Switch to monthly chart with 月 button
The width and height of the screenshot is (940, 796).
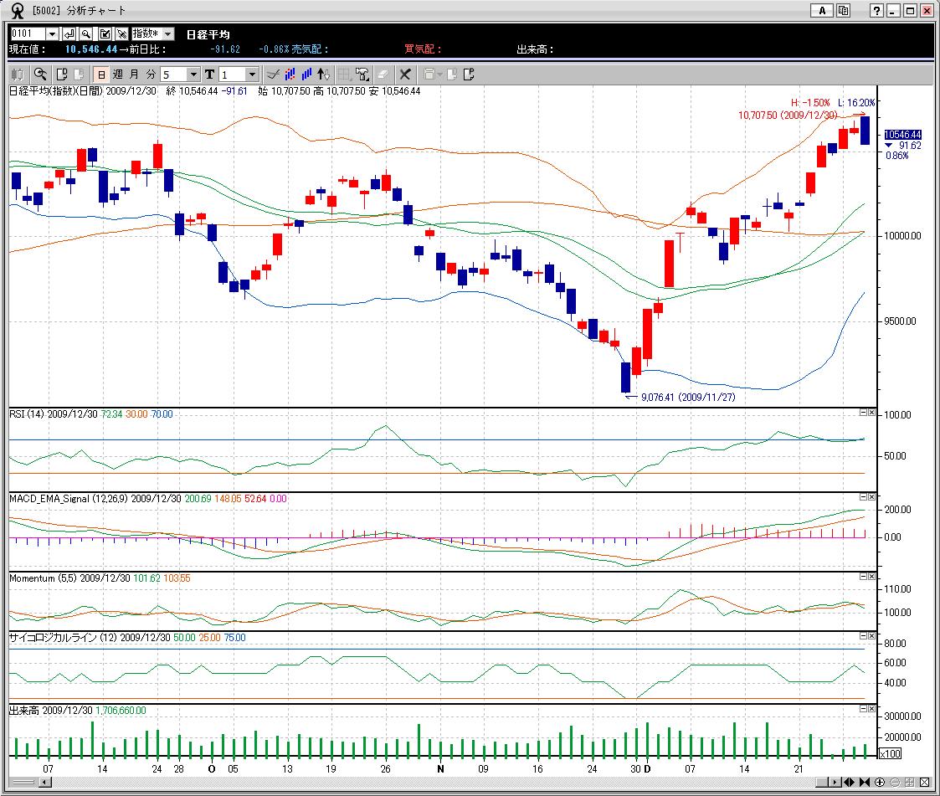133,74
